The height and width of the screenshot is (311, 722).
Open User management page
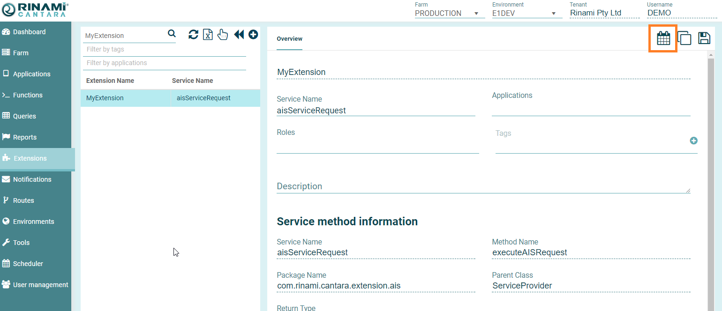point(40,285)
